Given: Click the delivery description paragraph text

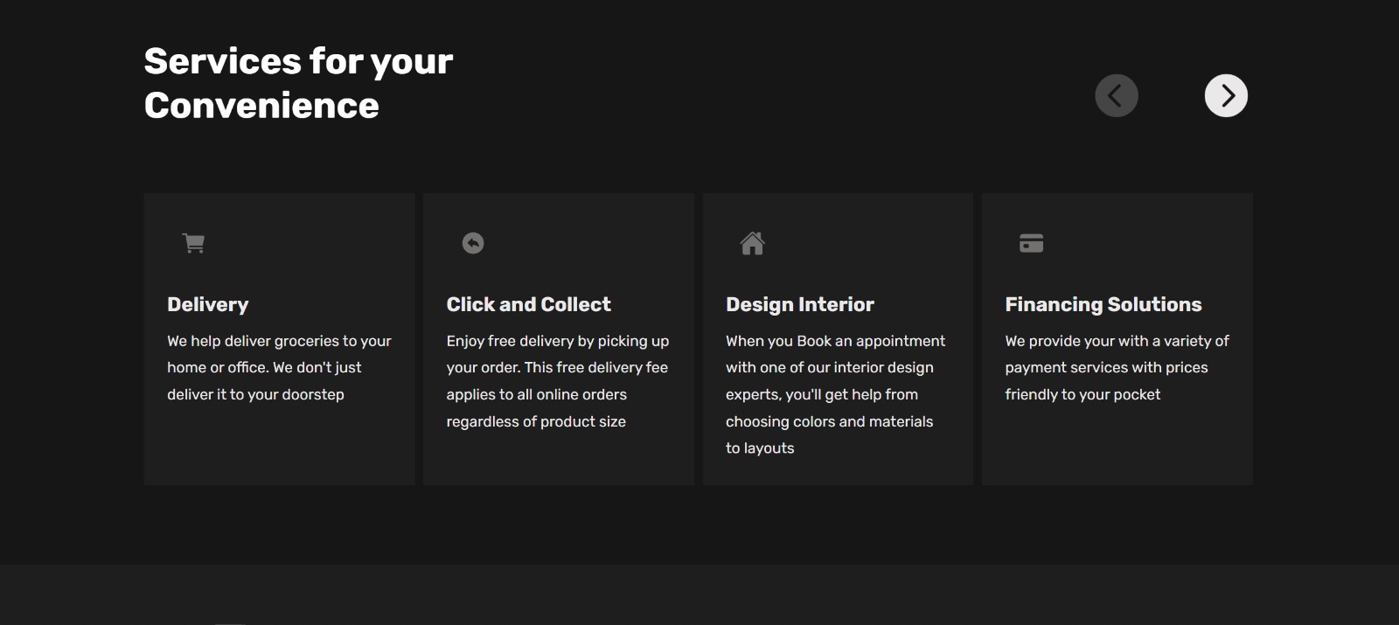Looking at the screenshot, I should point(279,367).
